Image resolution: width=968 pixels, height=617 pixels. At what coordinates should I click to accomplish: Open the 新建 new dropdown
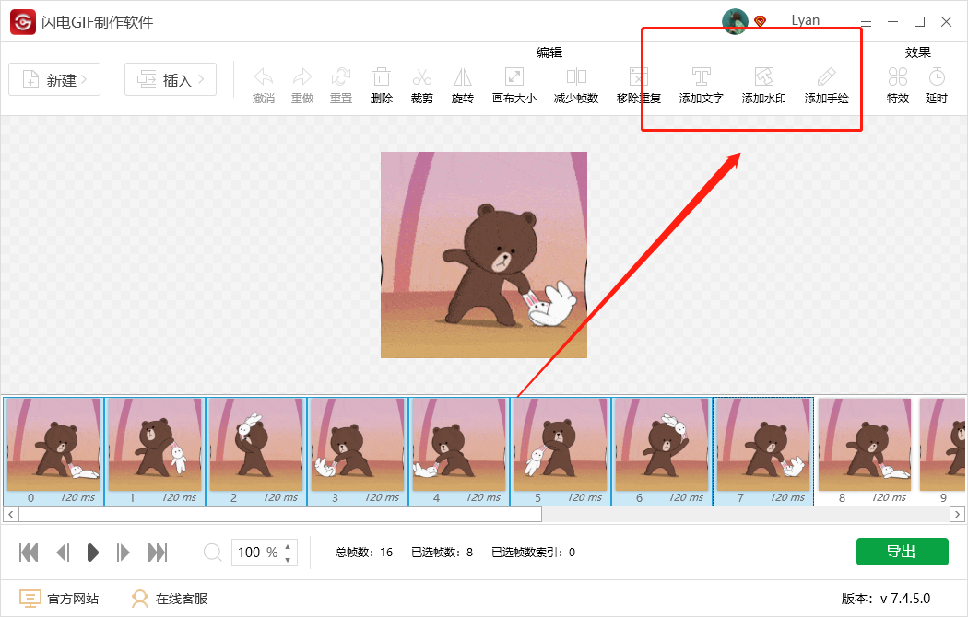click(x=54, y=79)
